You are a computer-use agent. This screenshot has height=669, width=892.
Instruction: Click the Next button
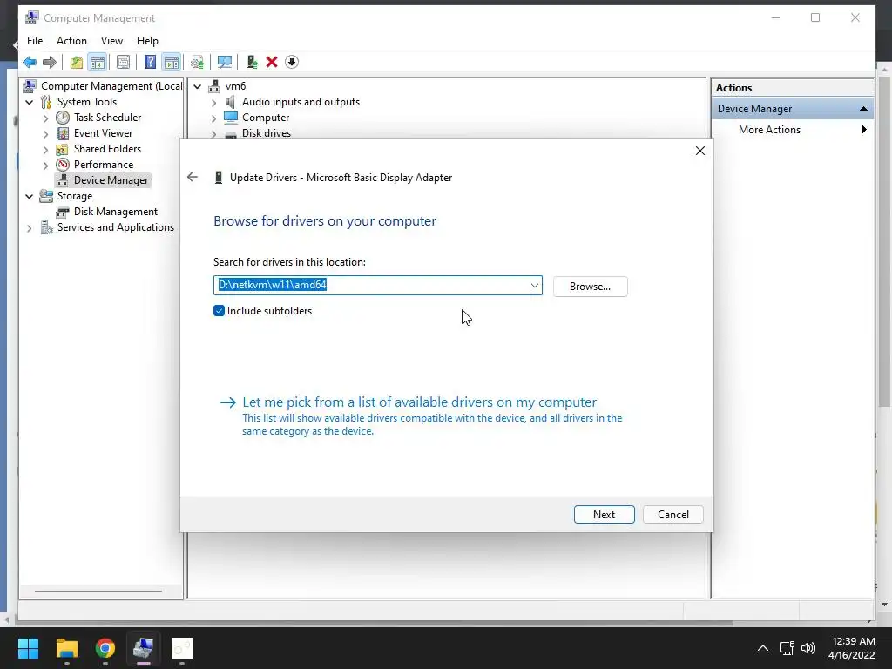[605, 514]
